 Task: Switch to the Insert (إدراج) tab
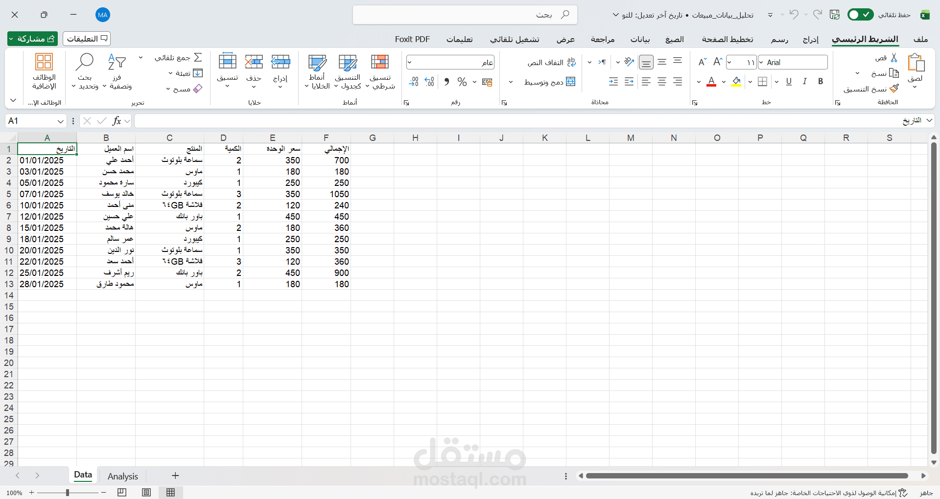point(811,39)
